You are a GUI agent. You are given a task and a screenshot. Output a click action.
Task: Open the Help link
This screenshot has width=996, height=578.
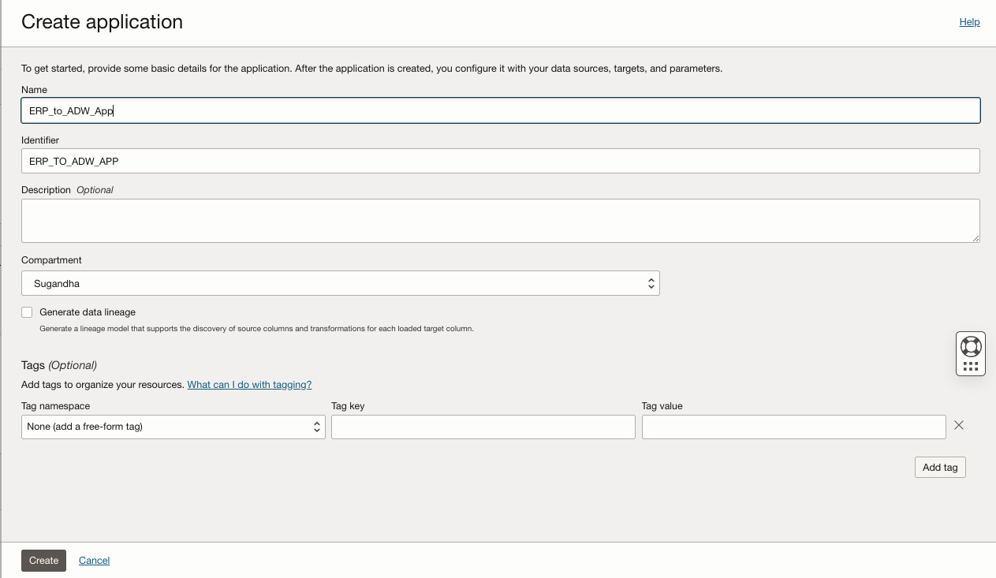tap(969, 22)
